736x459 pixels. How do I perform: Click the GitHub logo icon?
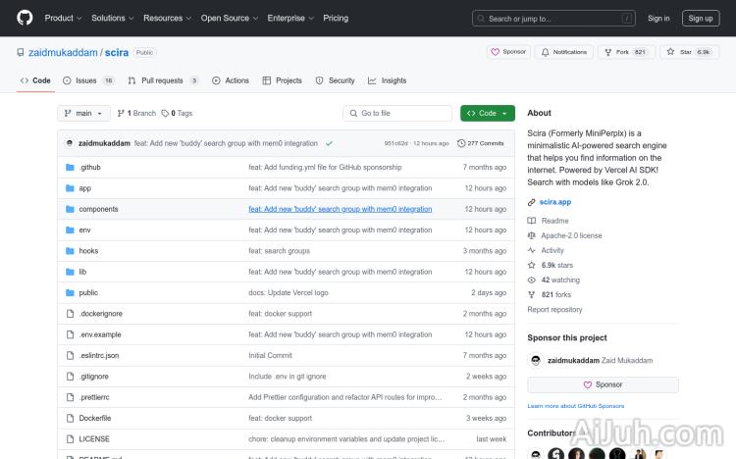[x=25, y=18]
